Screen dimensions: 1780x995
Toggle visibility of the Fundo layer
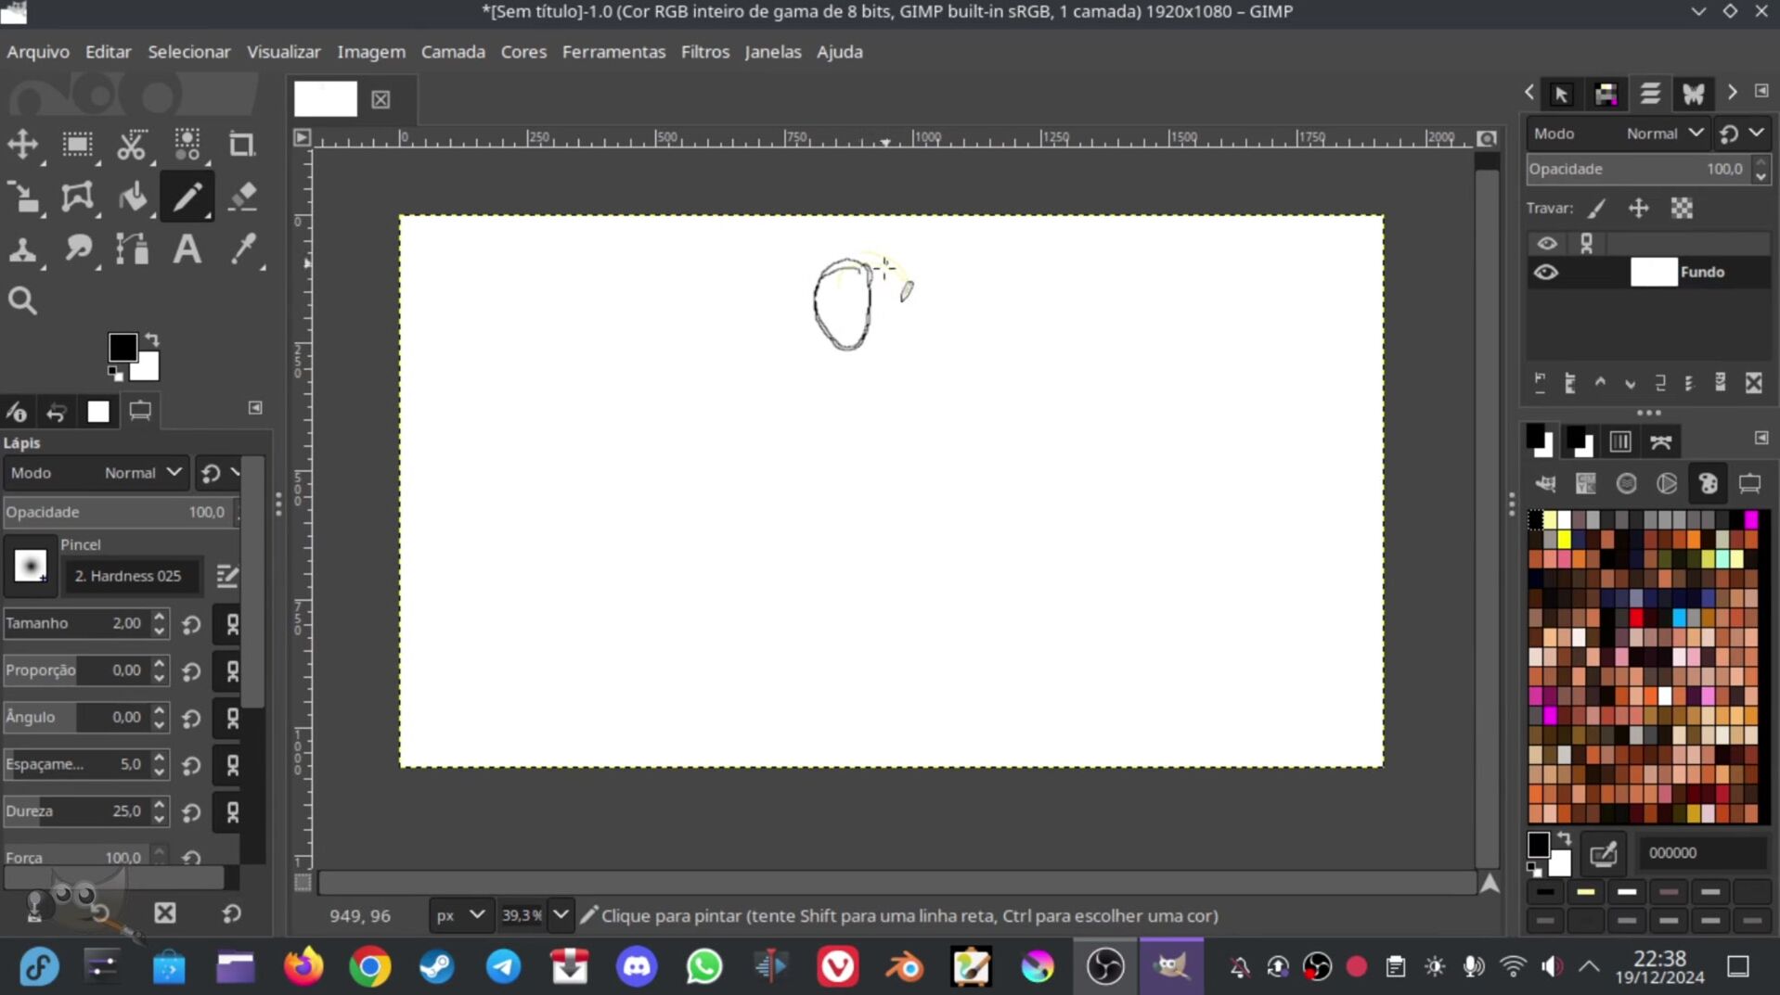1545,272
